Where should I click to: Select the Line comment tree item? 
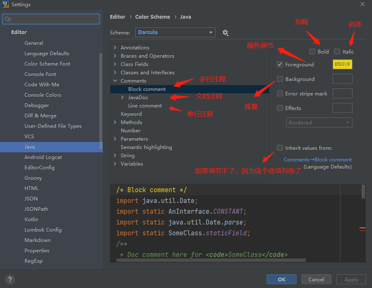click(145, 106)
